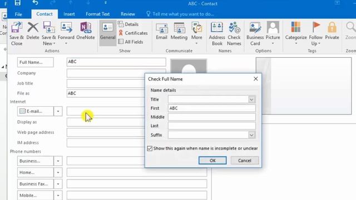Click the business card preview area
Image resolution: width=356 pixels, height=200 pixels.
[304, 86]
